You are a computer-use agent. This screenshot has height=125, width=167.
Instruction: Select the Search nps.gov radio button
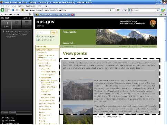pos(38,40)
